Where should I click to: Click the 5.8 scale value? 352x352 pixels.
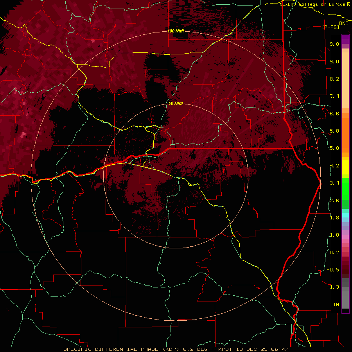(x=334, y=131)
